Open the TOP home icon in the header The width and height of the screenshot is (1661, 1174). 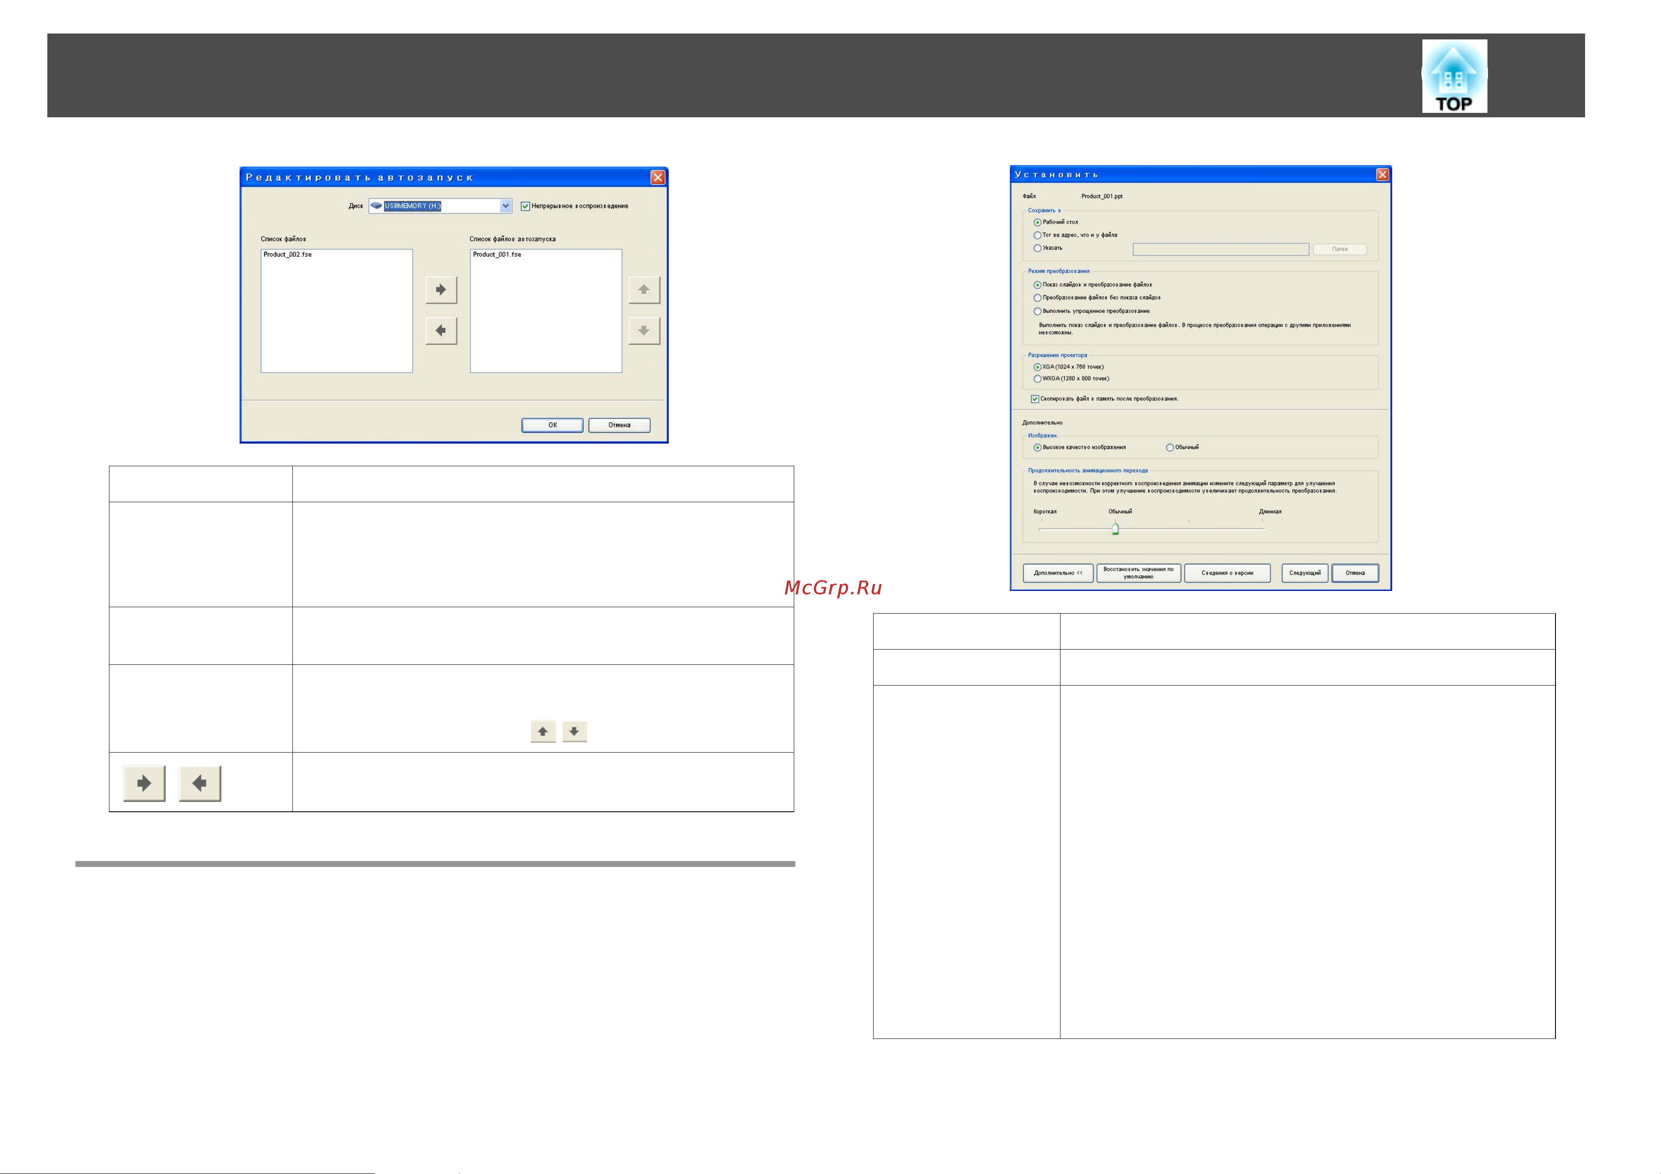pyautogui.click(x=1454, y=76)
